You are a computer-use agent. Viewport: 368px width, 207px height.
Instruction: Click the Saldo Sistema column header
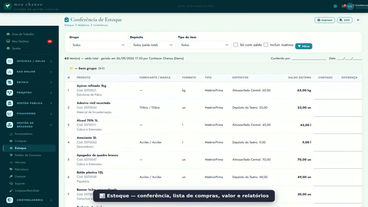(300, 78)
